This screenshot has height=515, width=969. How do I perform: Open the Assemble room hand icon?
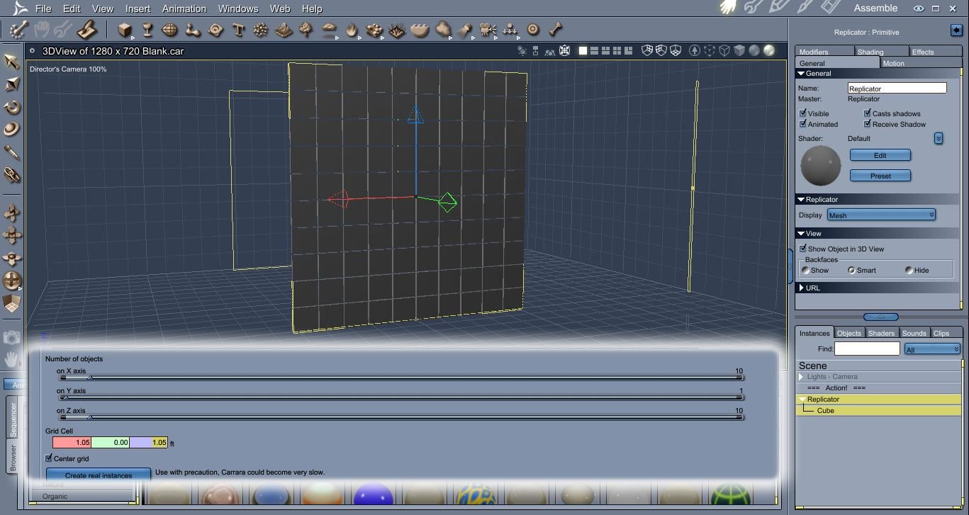click(x=729, y=8)
